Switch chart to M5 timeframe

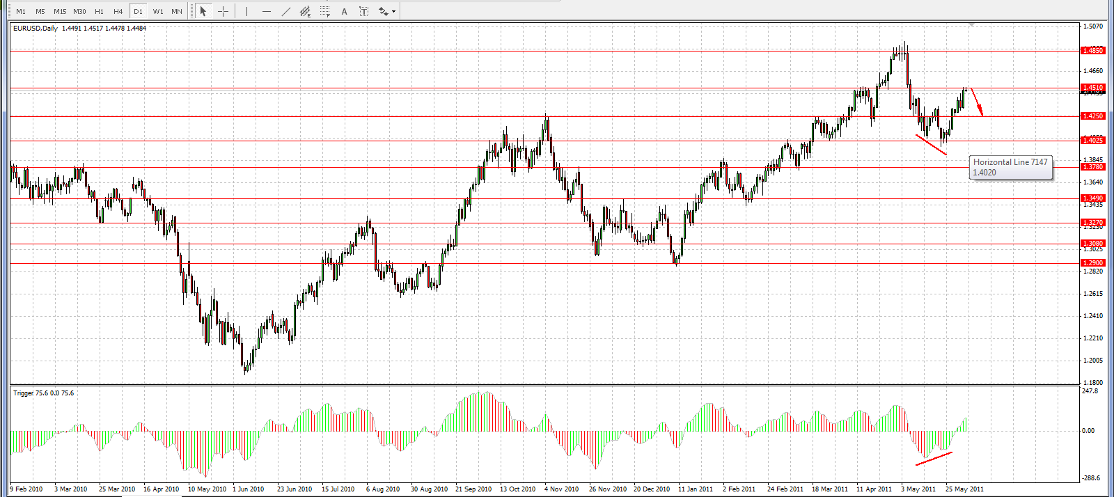click(40, 11)
